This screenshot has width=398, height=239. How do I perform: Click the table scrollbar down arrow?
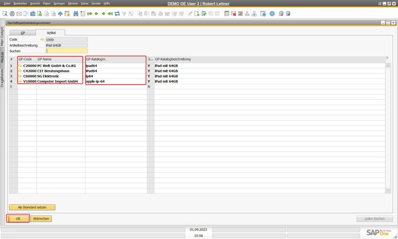pyautogui.click(x=388, y=190)
